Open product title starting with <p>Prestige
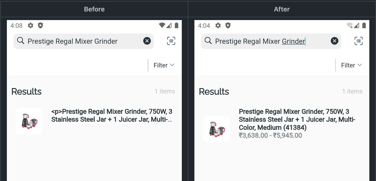 (x=112, y=115)
